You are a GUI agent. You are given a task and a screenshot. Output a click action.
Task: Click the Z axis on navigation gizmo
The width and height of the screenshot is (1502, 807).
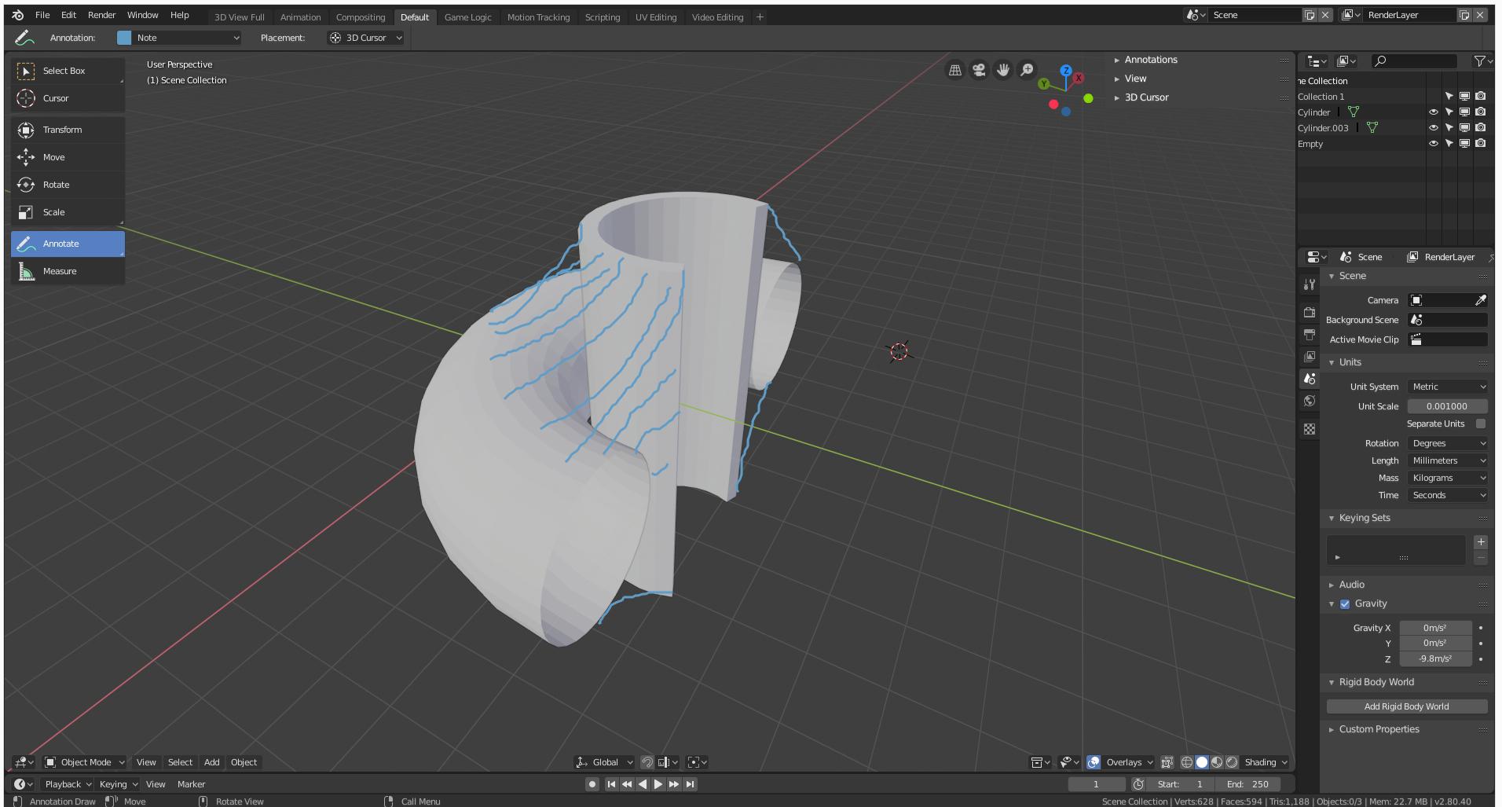(x=1066, y=70)
